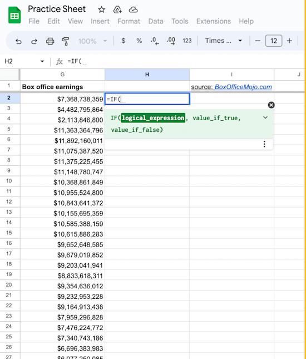Viewport: 306px width, 359px height.
Task: Open the Help menu
Action: tap(246, 21)
